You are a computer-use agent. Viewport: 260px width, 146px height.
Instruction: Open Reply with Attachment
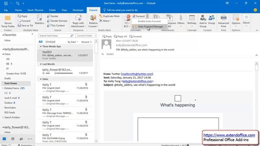point(78,21)
